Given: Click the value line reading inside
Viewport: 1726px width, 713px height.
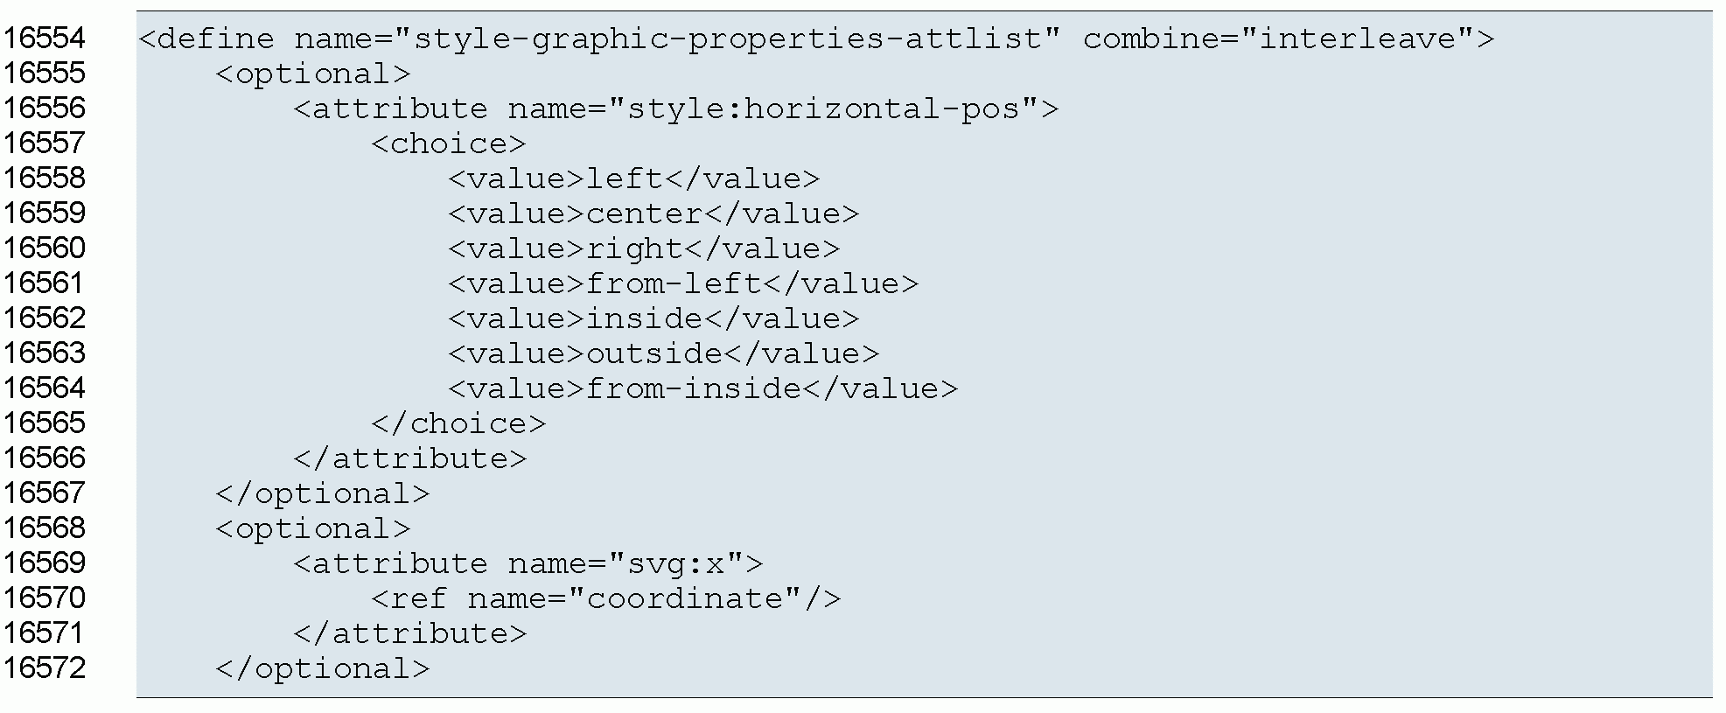Looking at the screenshot, I should (x=653, y=319).
